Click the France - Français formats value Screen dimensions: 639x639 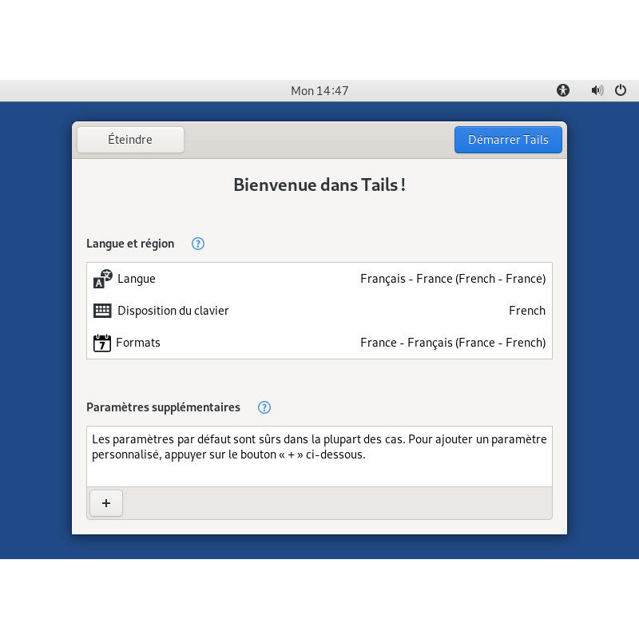tap(452, 342)
